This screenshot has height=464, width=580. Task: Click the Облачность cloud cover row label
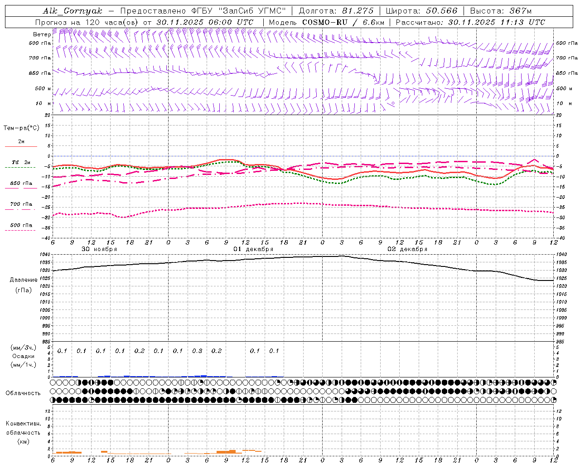(x=23, y=393)
